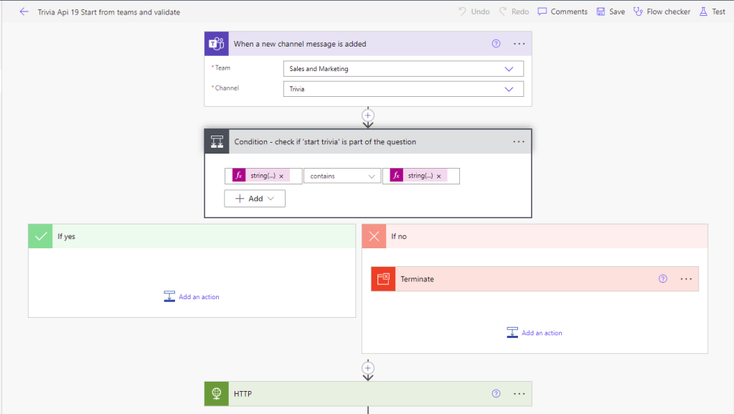Open the ellipsis menu on the Teams trigger

(519, 44)
